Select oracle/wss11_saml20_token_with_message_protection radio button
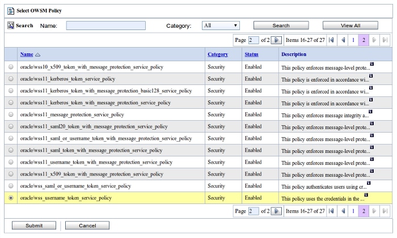397x238 pixels. (11, 126)
